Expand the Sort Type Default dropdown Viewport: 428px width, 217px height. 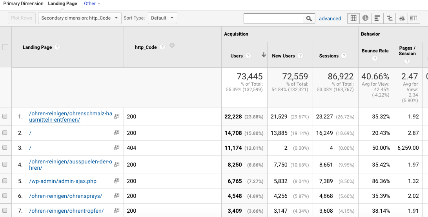162,18
